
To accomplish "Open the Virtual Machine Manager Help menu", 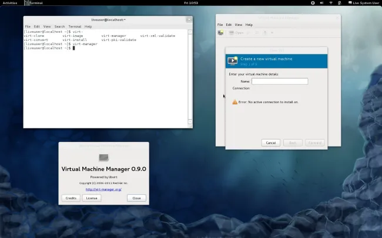I will [x=249, y=25].
